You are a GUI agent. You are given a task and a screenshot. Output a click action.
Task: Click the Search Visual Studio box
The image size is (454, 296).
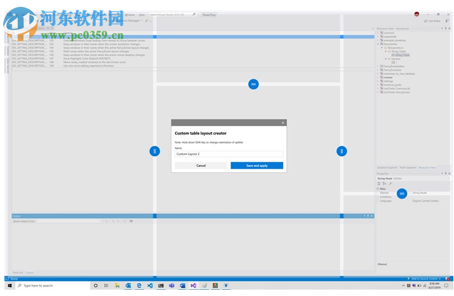(173, 14)
